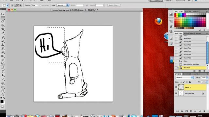
Task: Toggle Lock image pixels brush icon
Action: tap(184, 82)
